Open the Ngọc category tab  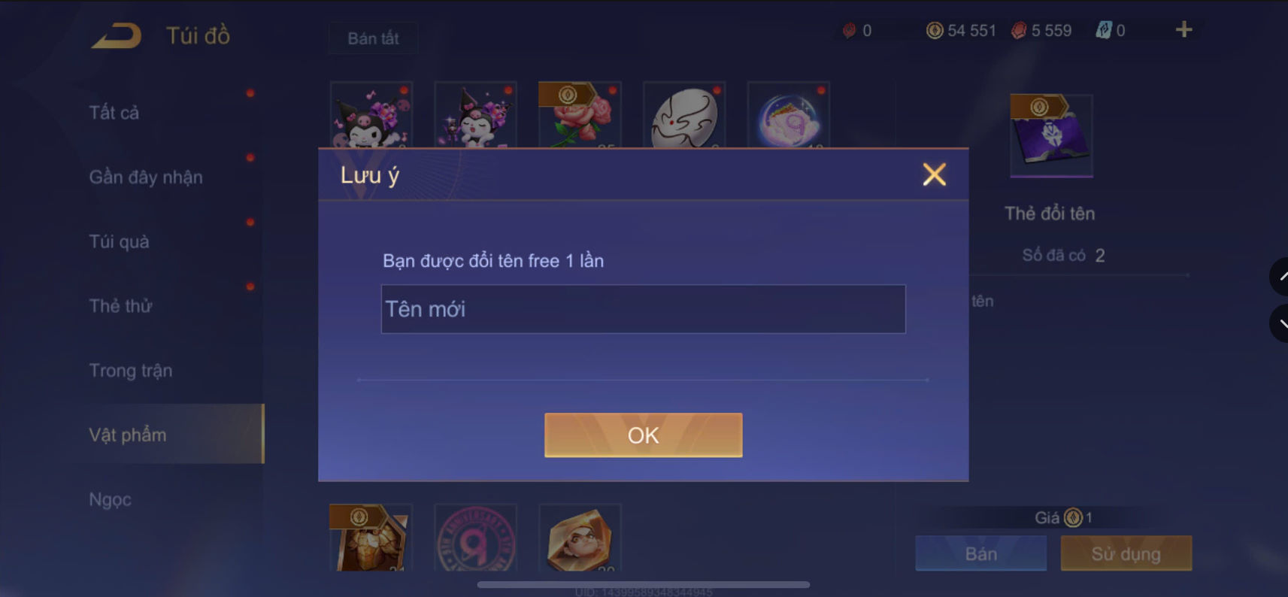(x=111, y=499)
